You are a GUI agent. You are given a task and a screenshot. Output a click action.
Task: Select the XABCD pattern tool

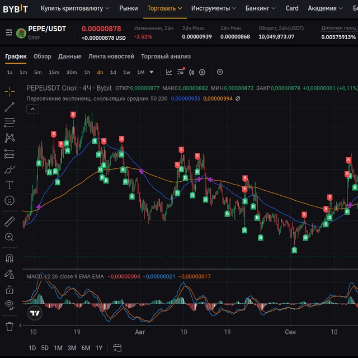pyautogui.click(x=10, y=138)
